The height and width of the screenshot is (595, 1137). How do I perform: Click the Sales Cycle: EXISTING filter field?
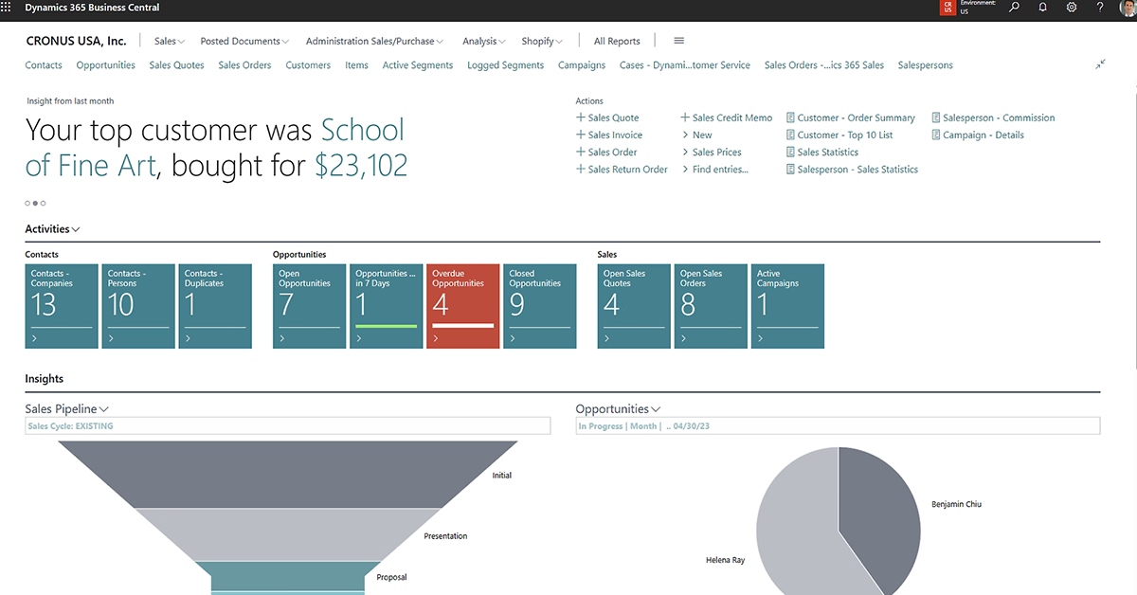pyautogui.click(x=287, y=426)
